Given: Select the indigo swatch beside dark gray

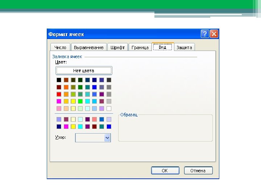Looking at the screenshot, I should tap(102, 80).
